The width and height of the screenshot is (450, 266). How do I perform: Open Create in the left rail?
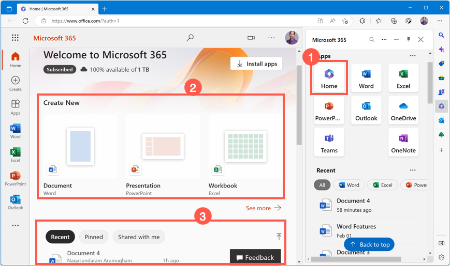pyautogui.click(x=15, y=84)
